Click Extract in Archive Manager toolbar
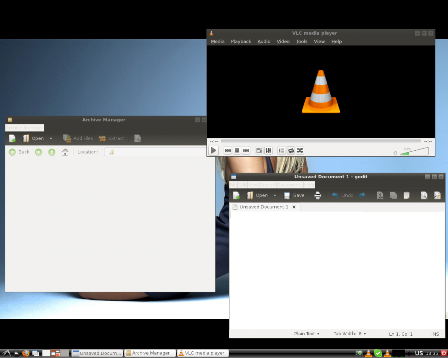Viewport: 448px width, 358px height. click(111, 138)
